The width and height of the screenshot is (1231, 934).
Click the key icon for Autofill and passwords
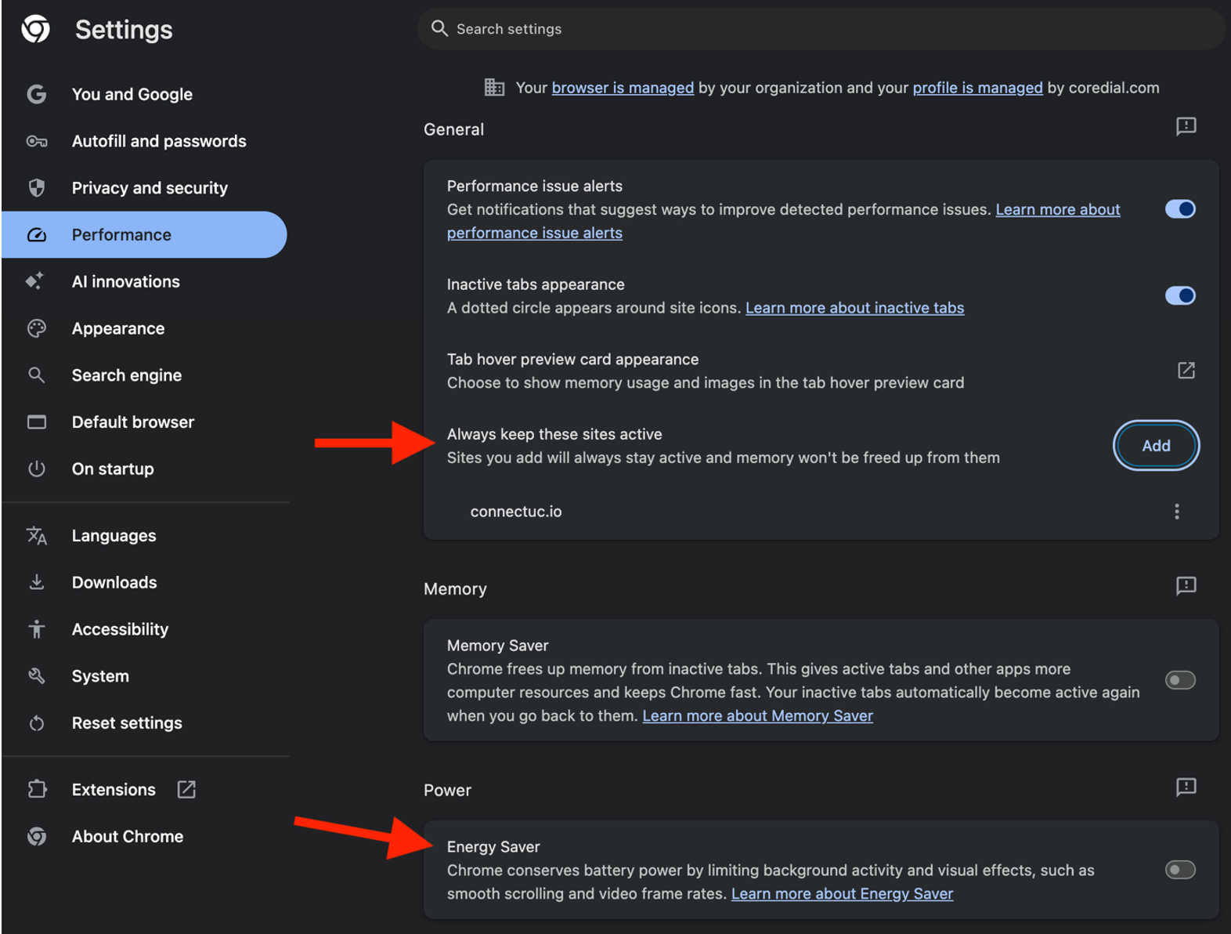click(x=36, y=141)
